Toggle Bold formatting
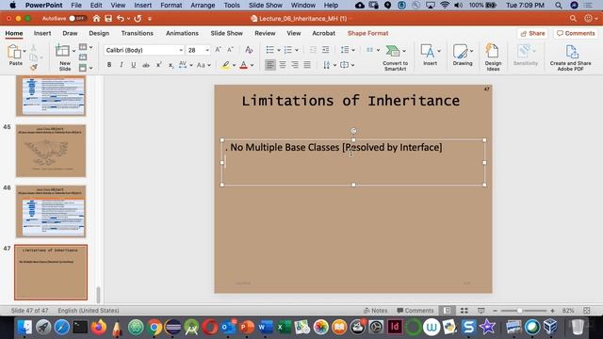 coord(109,65)
